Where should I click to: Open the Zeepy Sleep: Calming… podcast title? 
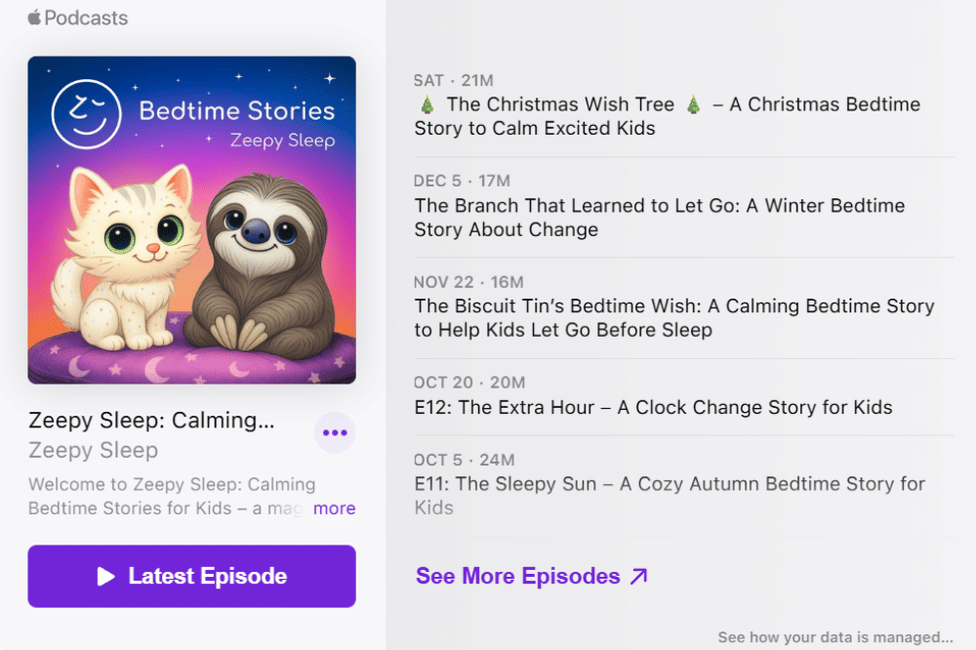tap(151, 421)
